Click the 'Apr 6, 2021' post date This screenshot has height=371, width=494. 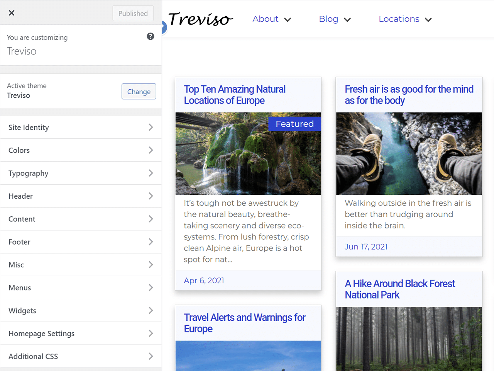point(204,281)
